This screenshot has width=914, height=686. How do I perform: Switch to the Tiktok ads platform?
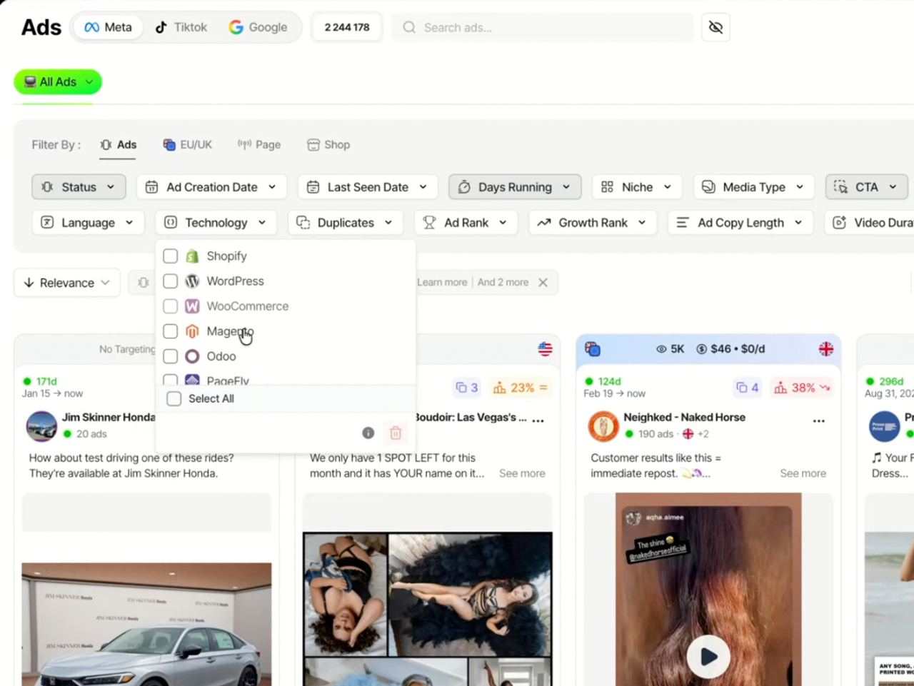pyautogui.click(x=181, y=27)
